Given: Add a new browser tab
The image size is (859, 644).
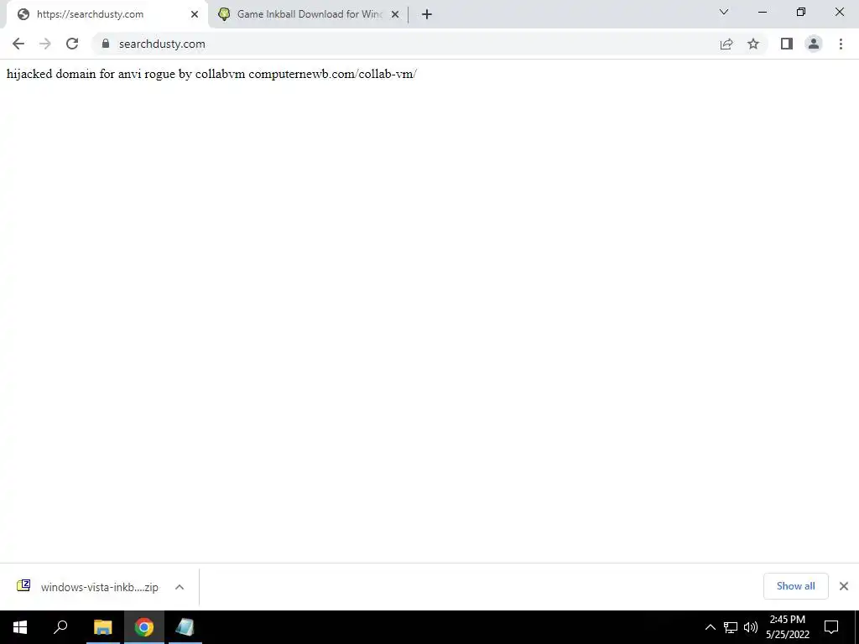Looking at the screenshot, I should coord(427,14).
